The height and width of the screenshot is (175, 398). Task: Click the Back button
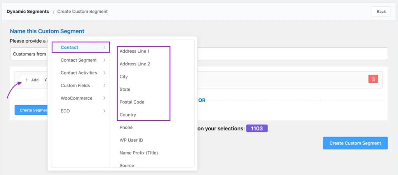(x=381, y=11)
